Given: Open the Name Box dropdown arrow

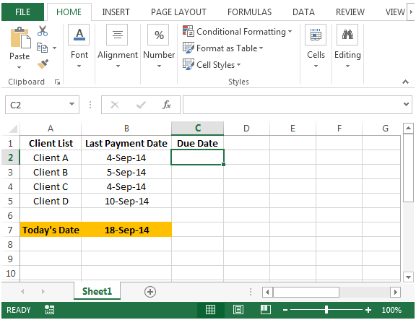Looking at the screenshot, I should 71,104.
